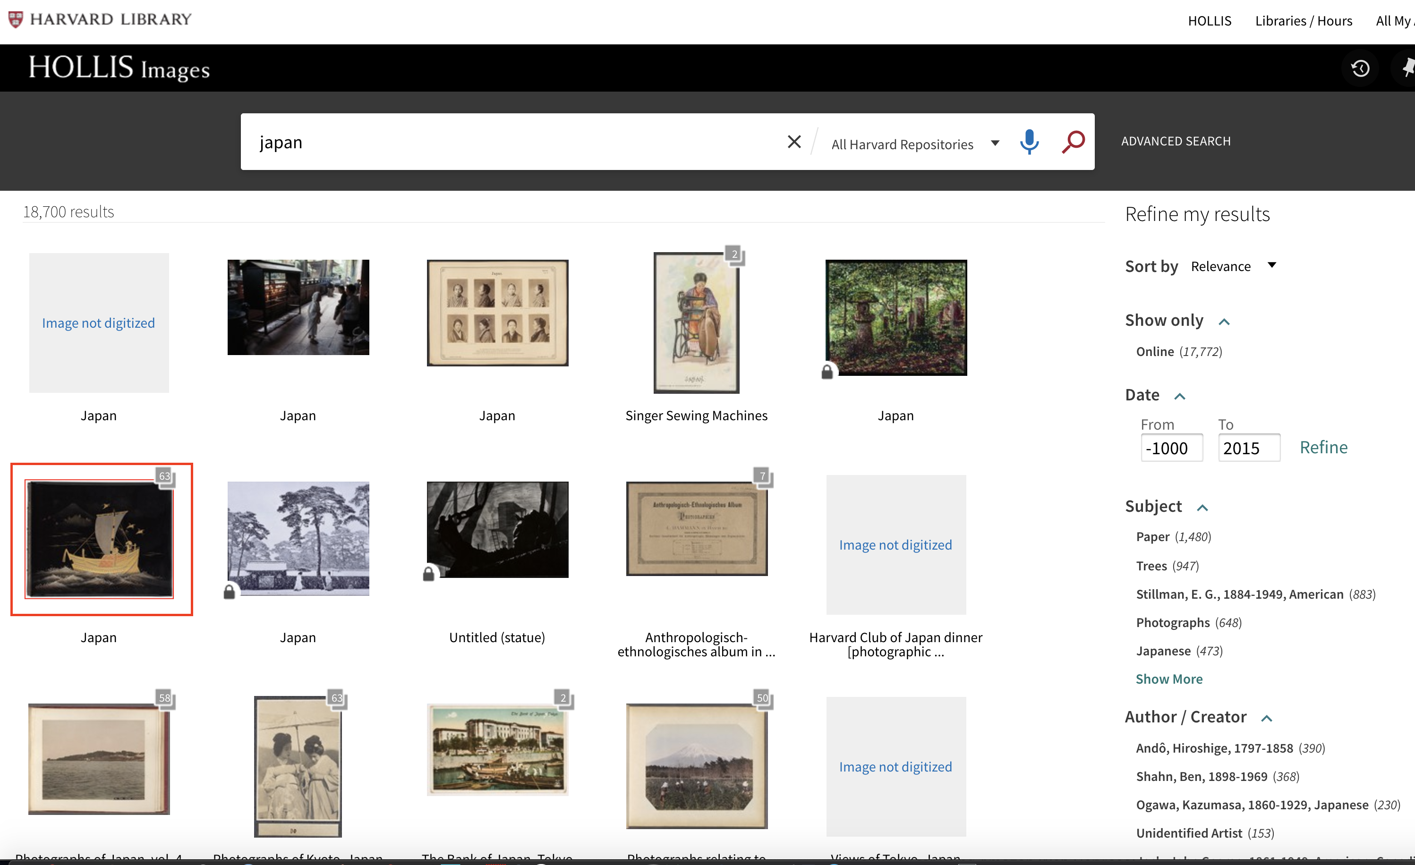Open the highlighted Japan album thumbnail

[102, 540]
